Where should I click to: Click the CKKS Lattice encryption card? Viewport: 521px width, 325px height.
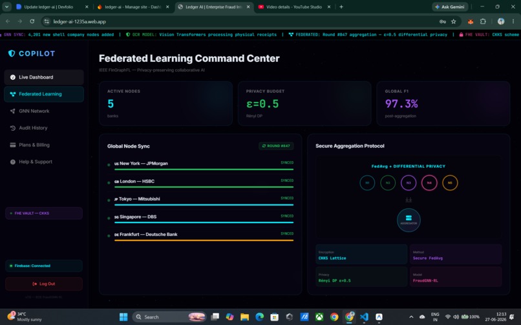361,255
